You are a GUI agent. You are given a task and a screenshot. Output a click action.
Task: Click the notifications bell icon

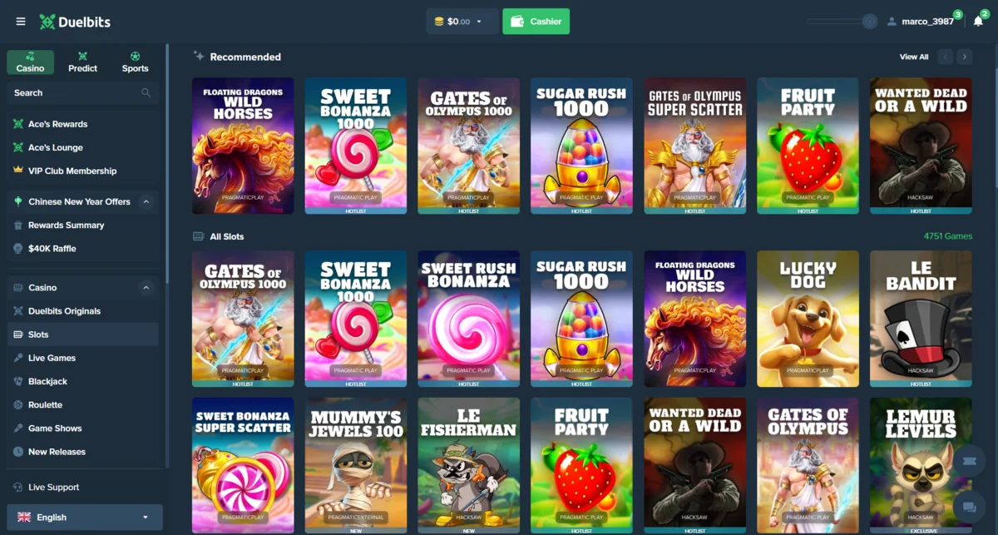point(978,22)
